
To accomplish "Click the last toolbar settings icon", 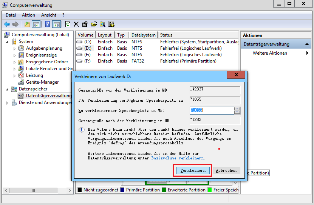I will click(x=111, y=24).
